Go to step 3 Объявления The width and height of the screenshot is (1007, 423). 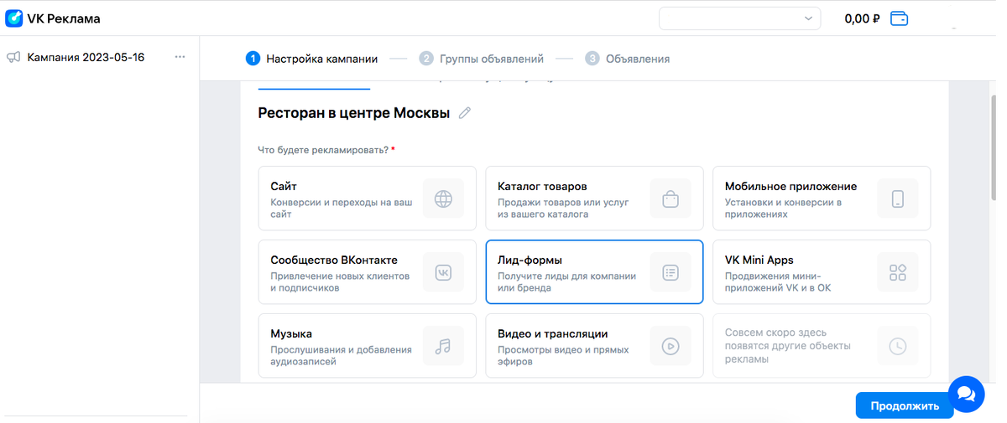click(628, 59)
